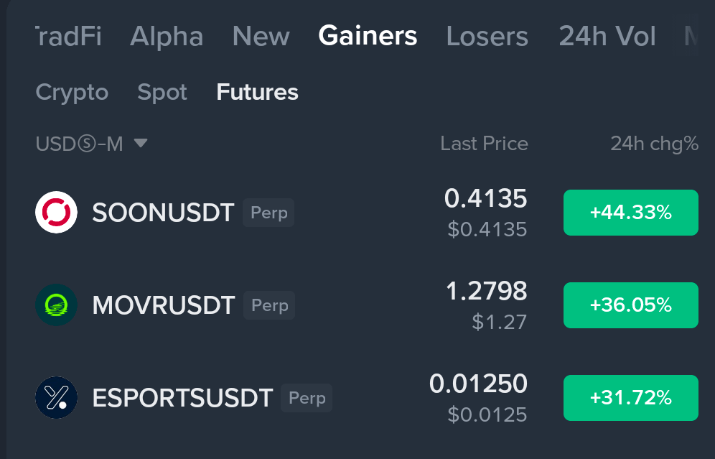Click the +36.05% change badge
This screenshot has height=459, width=715.
tap(630, 305)
